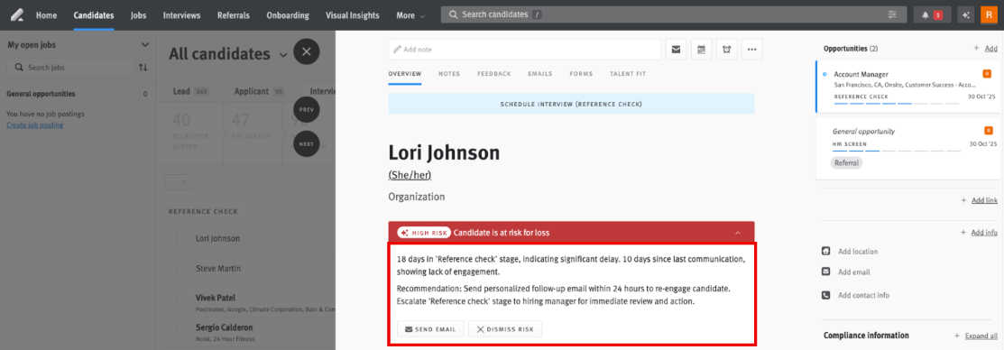Screen dimensions: 1004x350
Task: Select the Applicant pipeline tab
Action: point(259,91)
